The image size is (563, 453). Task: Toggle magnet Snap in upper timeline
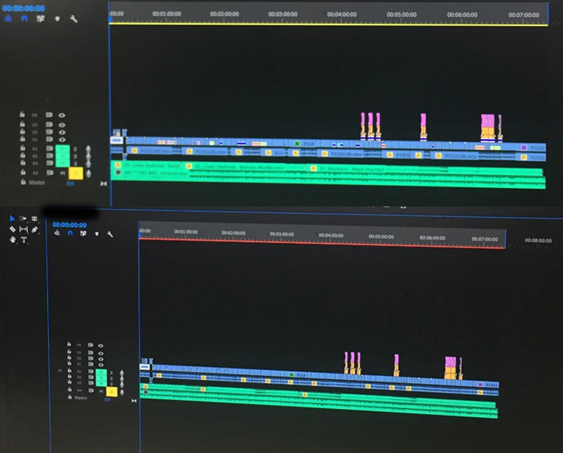(x=24, y=18)
